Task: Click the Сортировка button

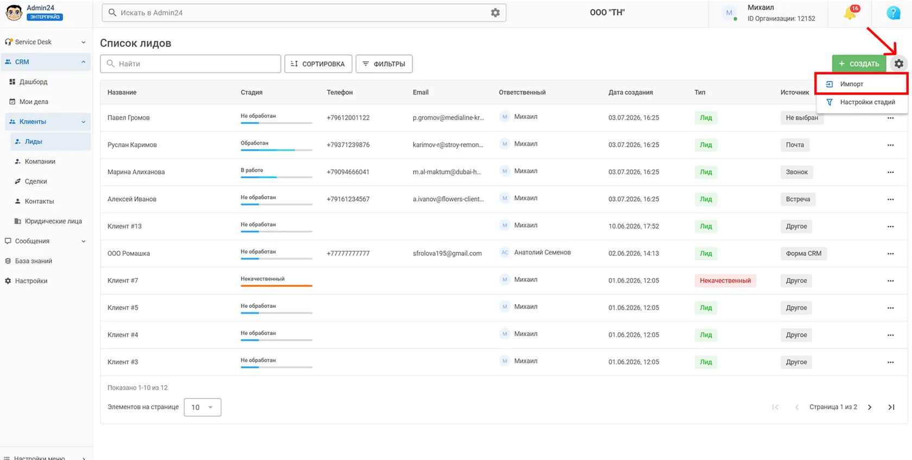Action: coord(318,64)
